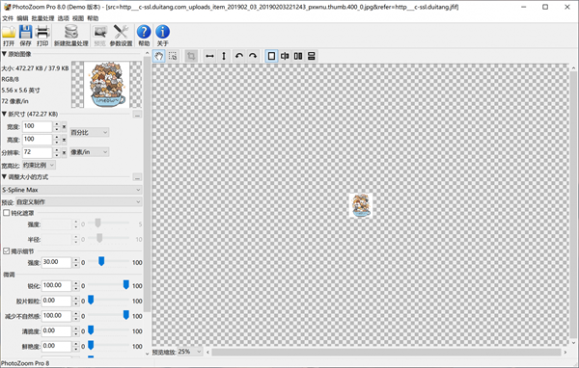Open the 调整大小的方式 options (...) button
This screenshot has width=579, height=368.
click(137, 177)
